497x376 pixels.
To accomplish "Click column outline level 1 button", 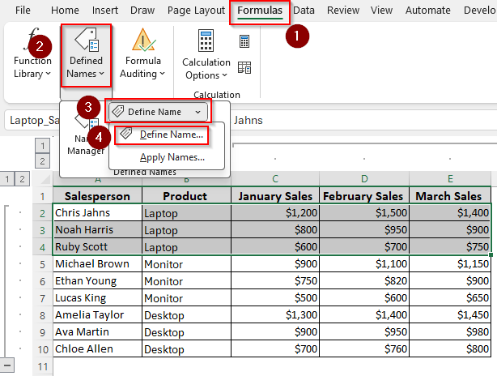I will tap(42, 146).
